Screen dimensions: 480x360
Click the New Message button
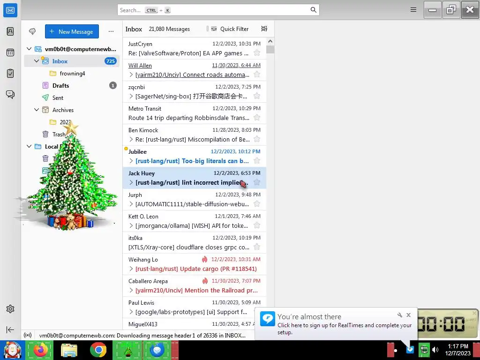[72, 31]
